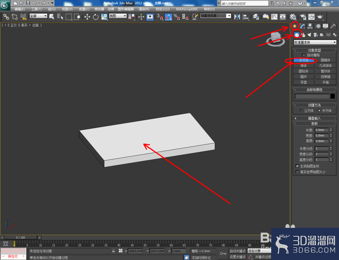Open the Layer Manager
This screenshot has width=339, height=260.
pos(256,17)
